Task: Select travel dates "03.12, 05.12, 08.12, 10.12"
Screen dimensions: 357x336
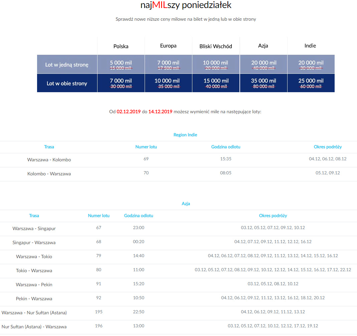Action: [273, 284]
